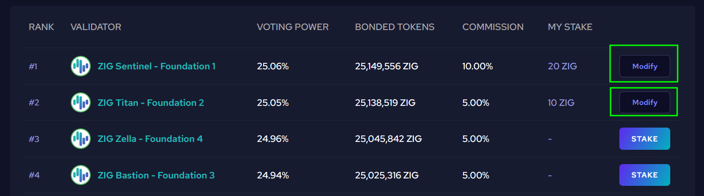Open ZIG Zella - Foundation 4 validator
This screenshot has width=704, height=196.
(x=150, y=139)
